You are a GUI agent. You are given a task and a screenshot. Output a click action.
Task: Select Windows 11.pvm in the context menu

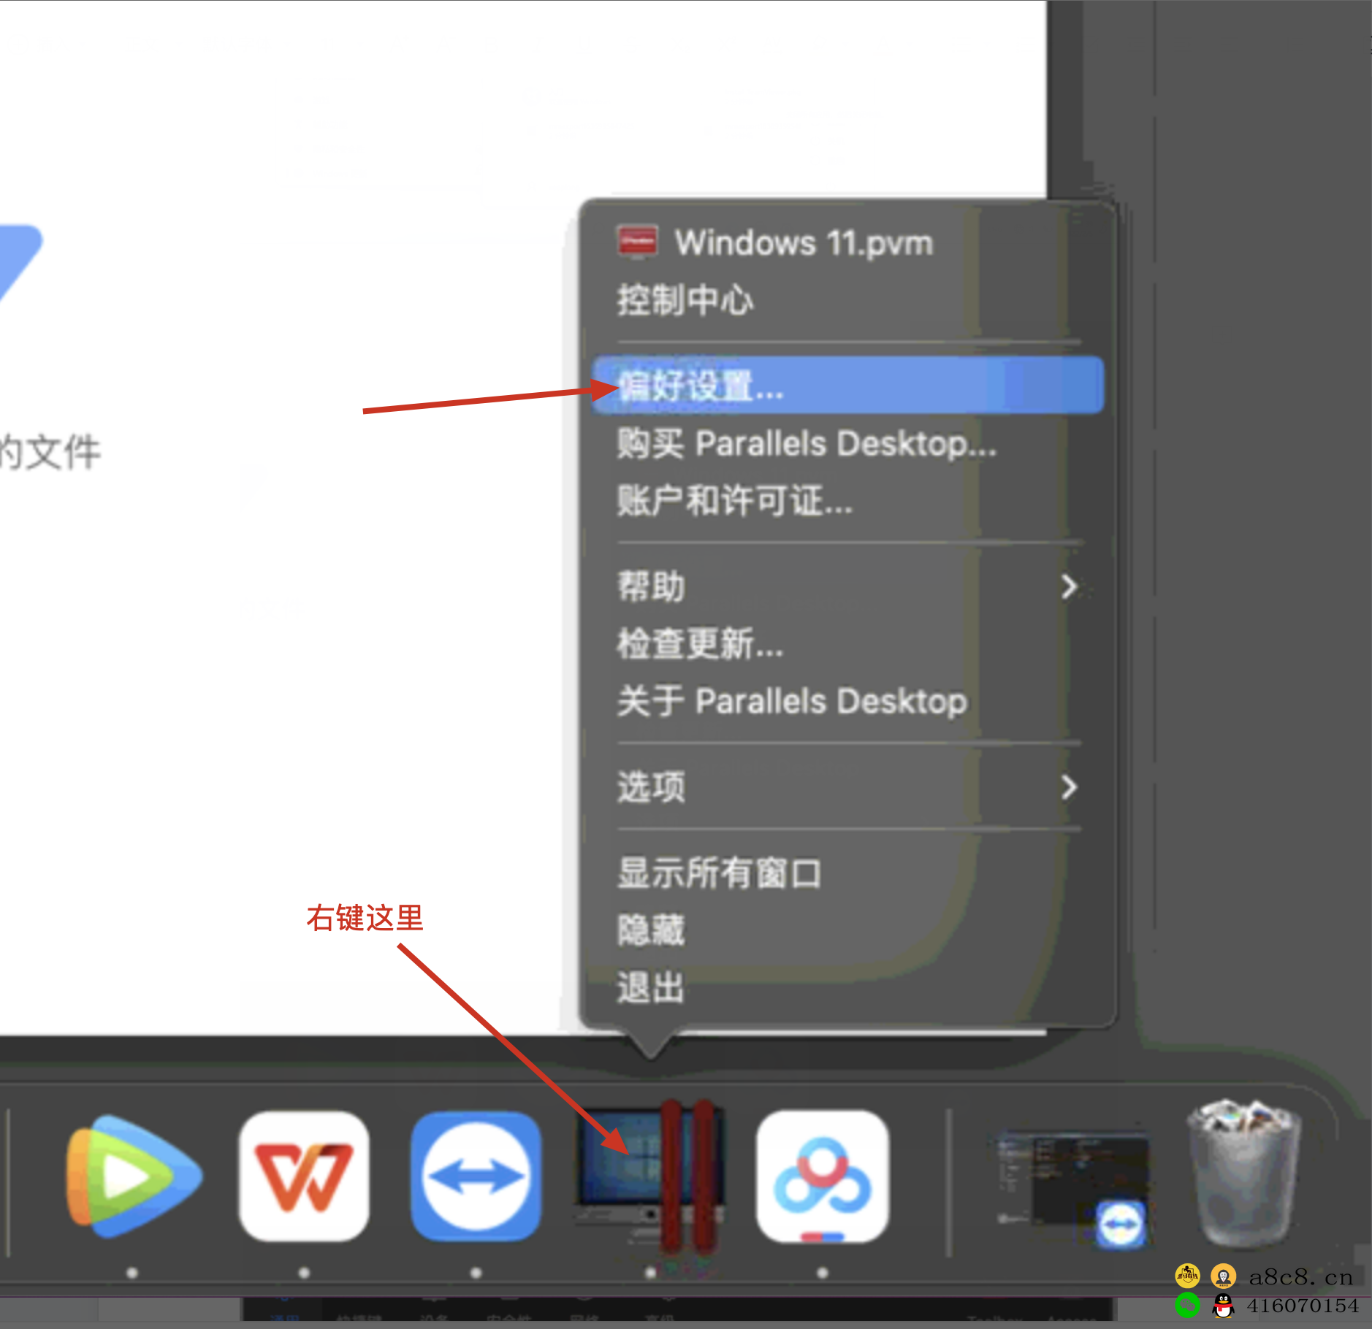click(847, 242)
